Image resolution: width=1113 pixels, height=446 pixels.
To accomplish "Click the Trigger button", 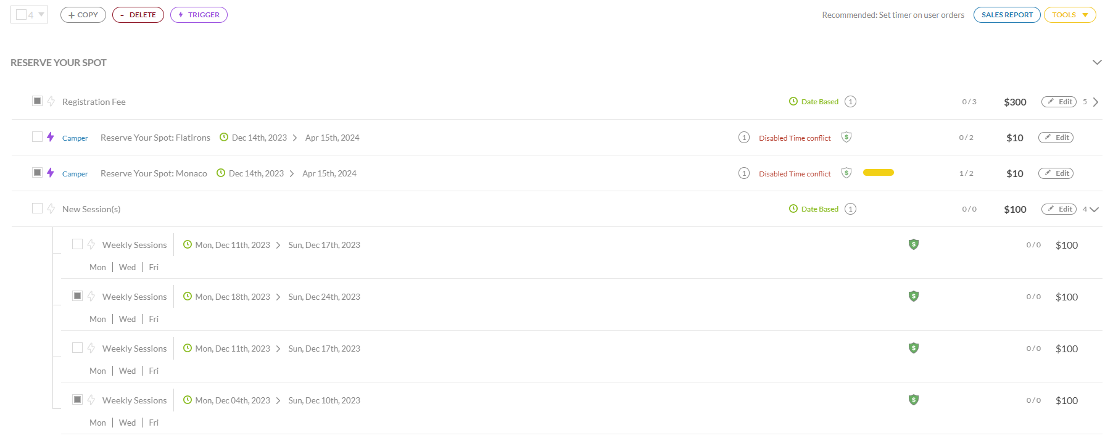I will (x=199, y=15).
